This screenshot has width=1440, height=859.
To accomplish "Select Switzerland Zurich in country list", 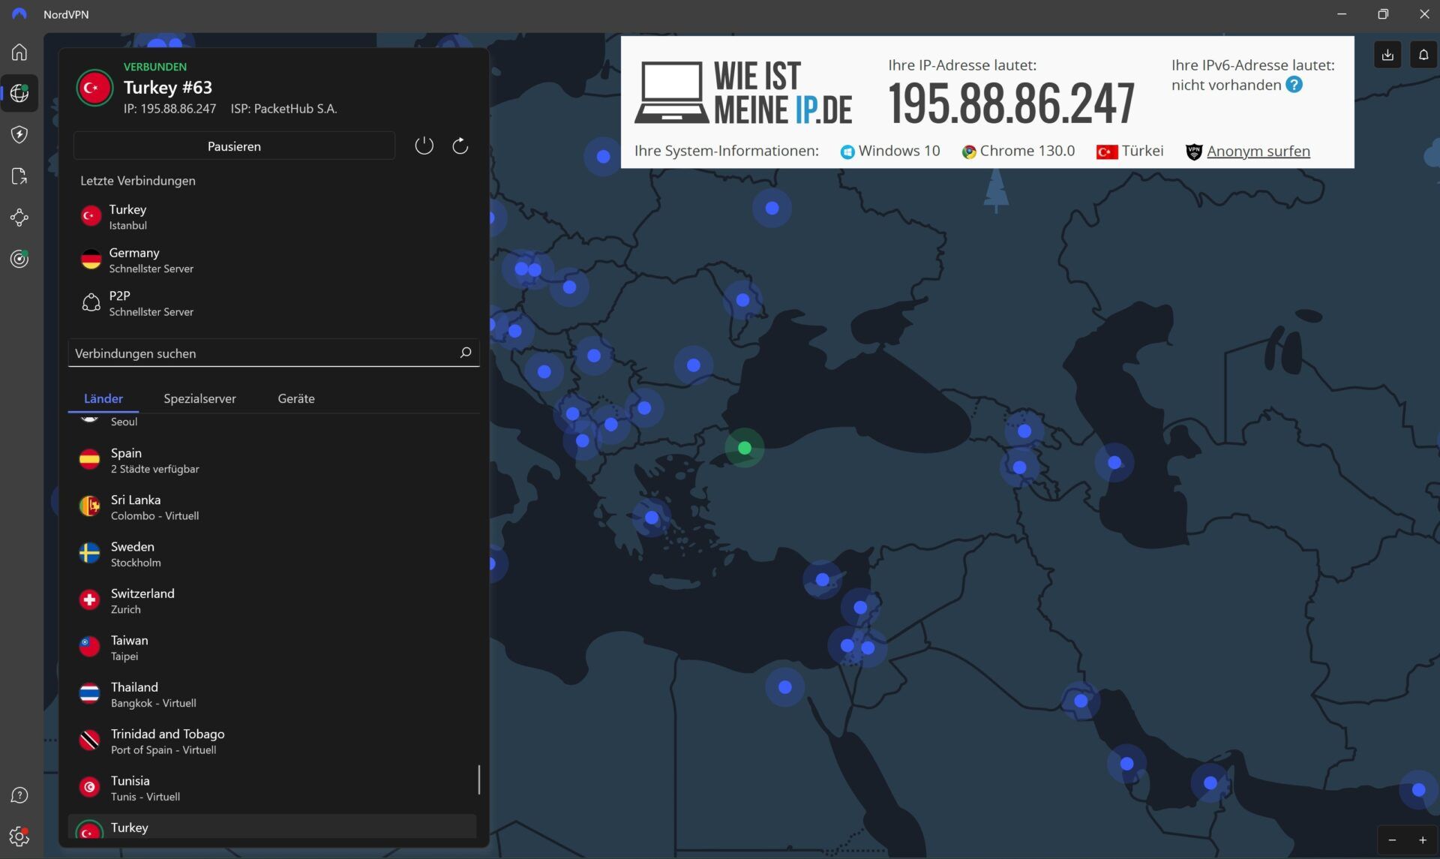I will [x=273, y=600].
